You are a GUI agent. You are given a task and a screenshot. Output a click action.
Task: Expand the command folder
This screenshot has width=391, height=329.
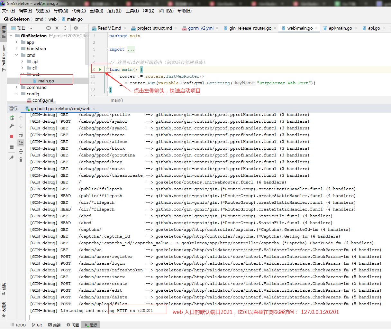point(16,87)
